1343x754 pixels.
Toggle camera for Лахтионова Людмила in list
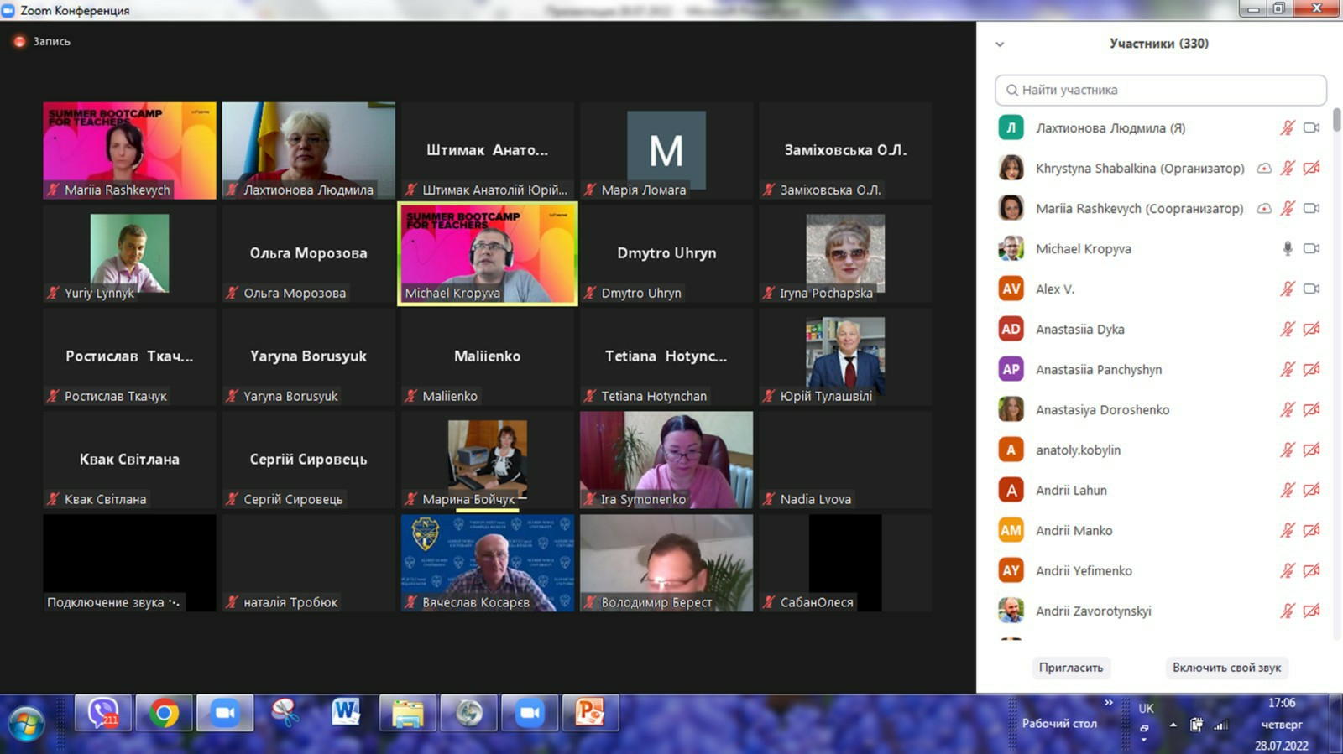point(1311,127)
